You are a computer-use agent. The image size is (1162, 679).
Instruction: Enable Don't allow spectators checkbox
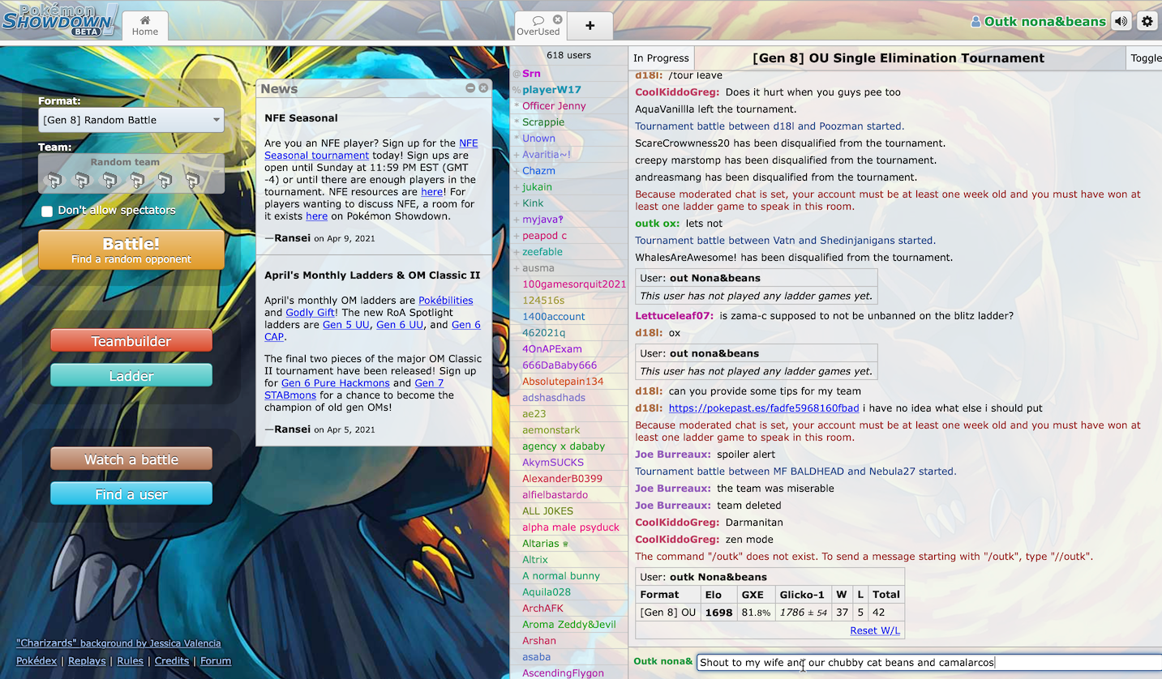pyautogui.click(x=47, y=211)
